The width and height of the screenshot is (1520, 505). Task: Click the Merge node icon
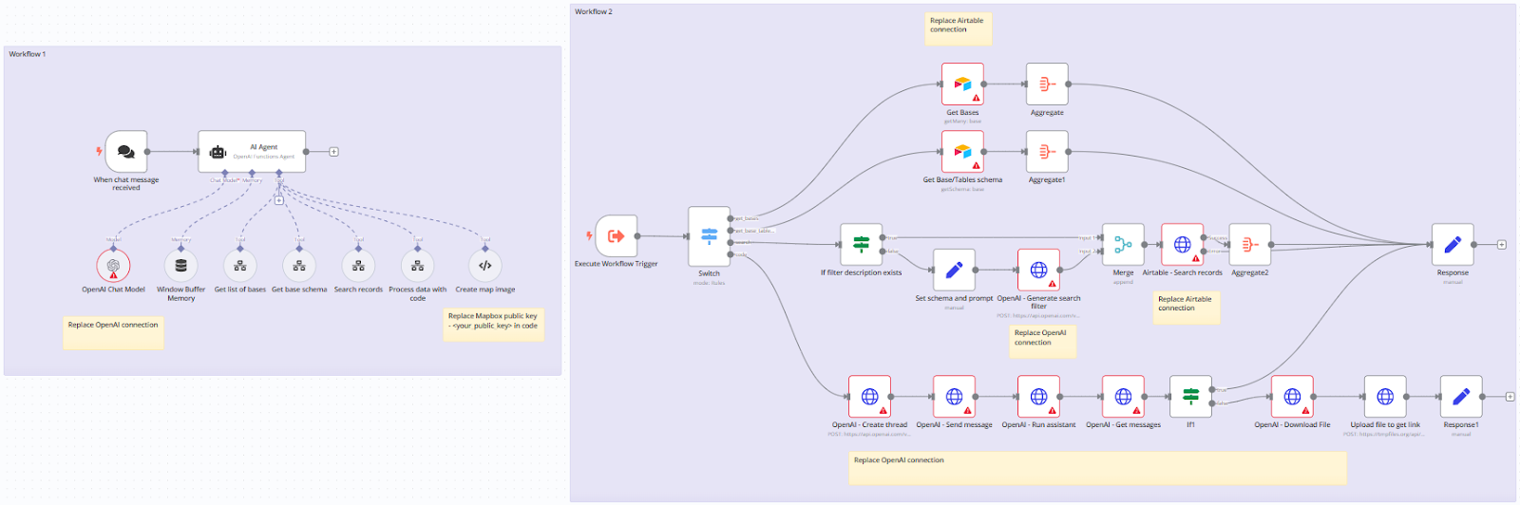(1123, 245)
